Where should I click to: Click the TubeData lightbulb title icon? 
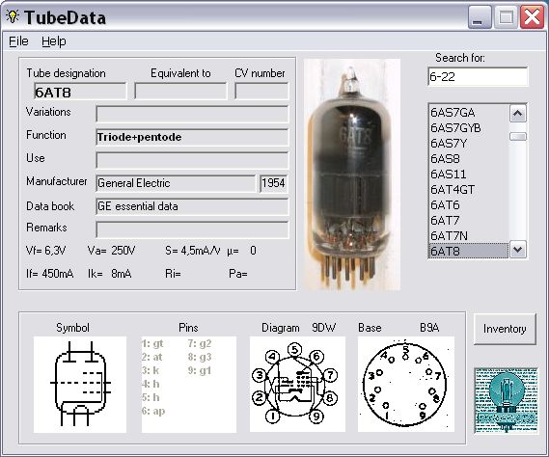(x=13, y=16)
